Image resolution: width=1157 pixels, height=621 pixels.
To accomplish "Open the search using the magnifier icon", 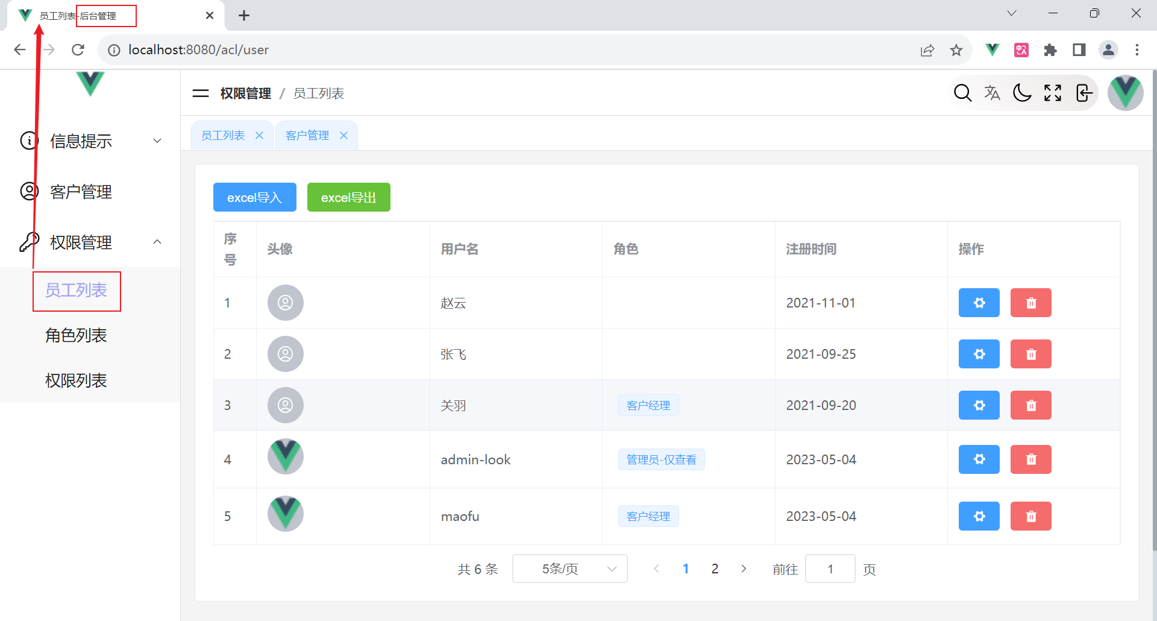I will [962, 93].
